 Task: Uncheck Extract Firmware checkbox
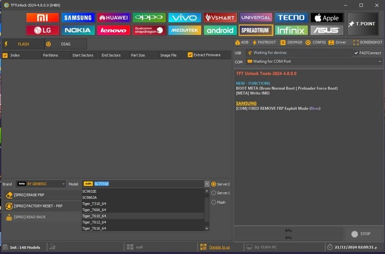[190, 55]
